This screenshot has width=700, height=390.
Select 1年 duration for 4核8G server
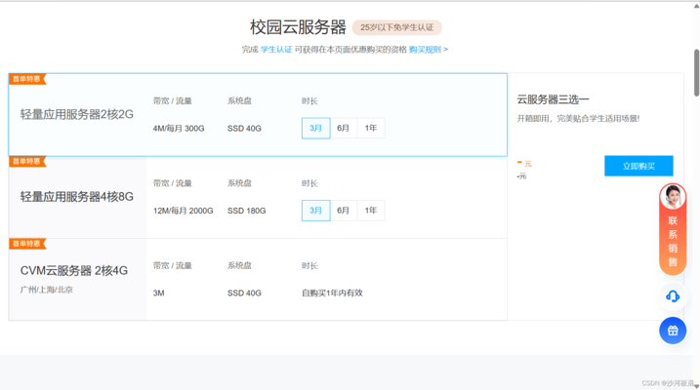pos(371,211)
